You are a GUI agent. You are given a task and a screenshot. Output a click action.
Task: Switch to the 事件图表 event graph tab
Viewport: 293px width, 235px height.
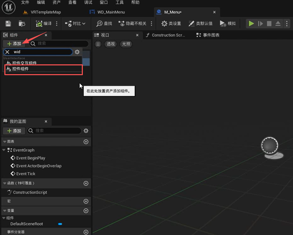coord(208,35)
